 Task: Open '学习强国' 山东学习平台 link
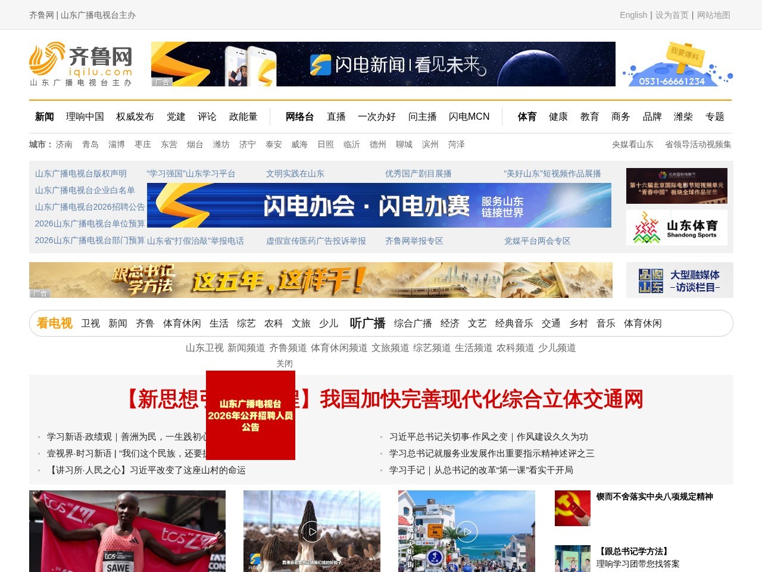(191, 173)
